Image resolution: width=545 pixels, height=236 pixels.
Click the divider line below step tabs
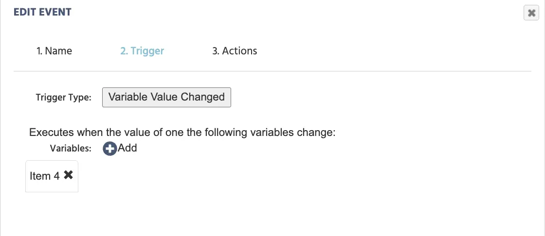pyautogui.click(x=272, y=71)
